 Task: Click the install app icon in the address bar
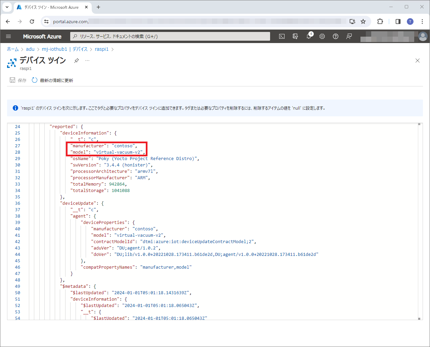(352, 22)
